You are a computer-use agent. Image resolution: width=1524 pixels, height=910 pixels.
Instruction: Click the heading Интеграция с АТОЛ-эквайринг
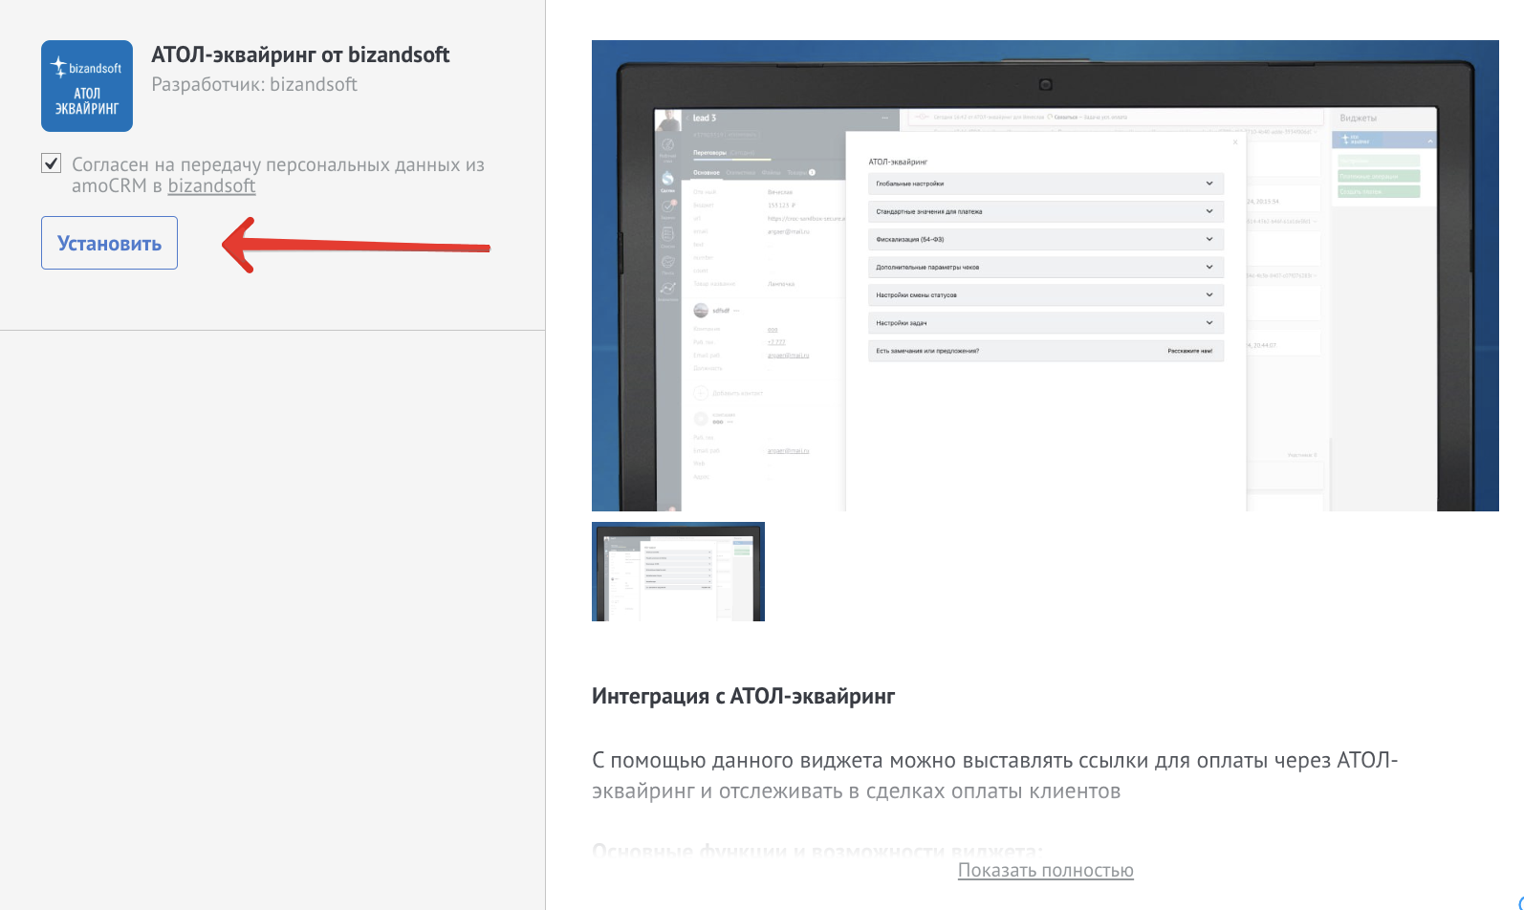coord(743,696)
